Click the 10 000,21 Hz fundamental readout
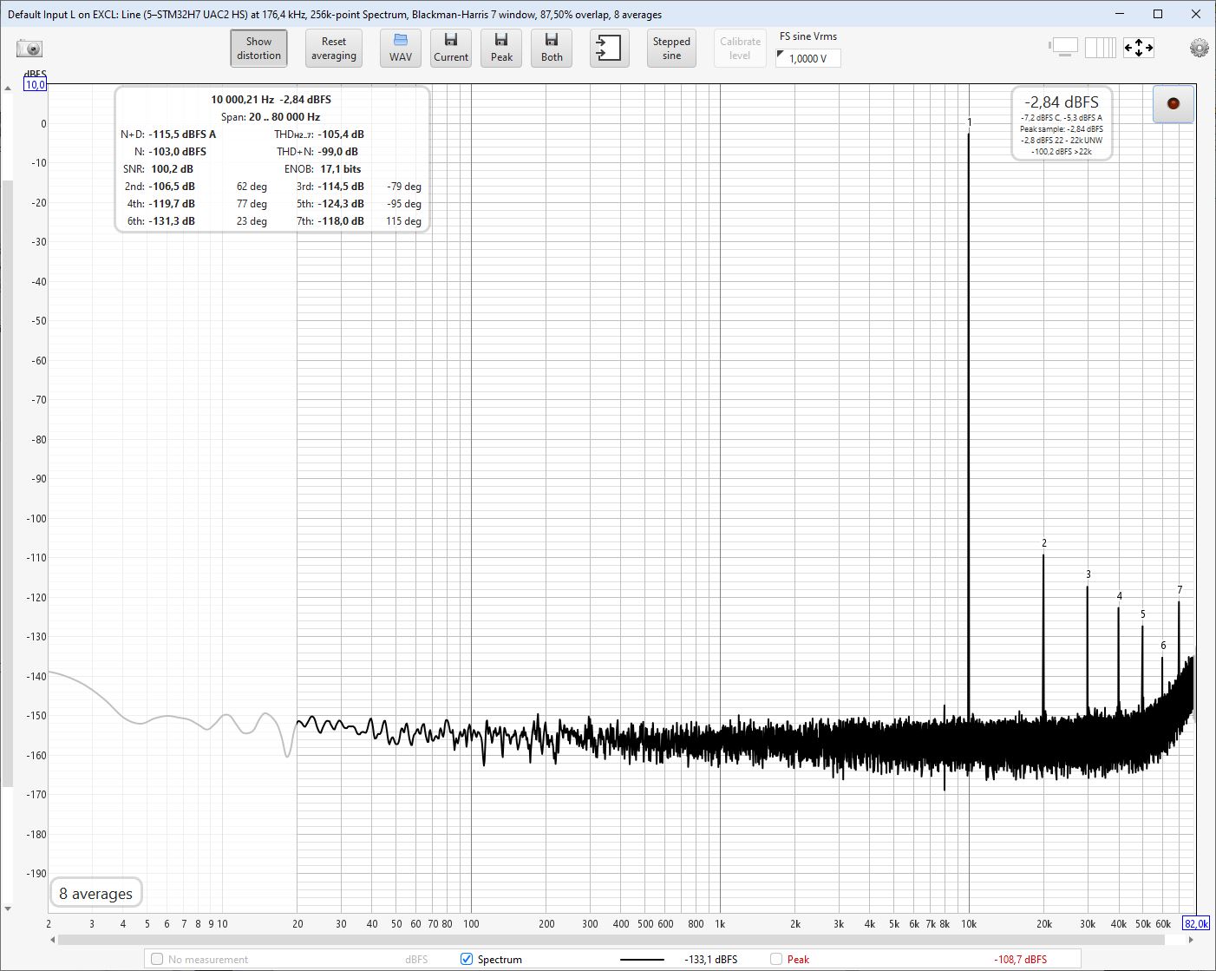This screenshot has width=1216, height=971. (242, 100)
